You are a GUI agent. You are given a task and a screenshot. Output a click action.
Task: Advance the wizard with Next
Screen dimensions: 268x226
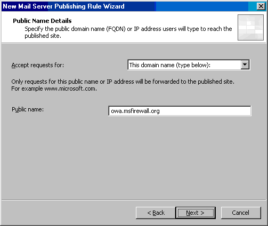coord(196,213)
